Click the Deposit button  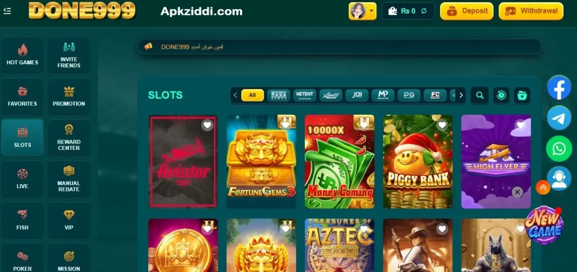click(x=467, y=11)
